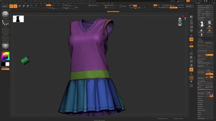Select the black secondary color swatch
This screenshot has height=121, width=216.
[x=3, y=64]
